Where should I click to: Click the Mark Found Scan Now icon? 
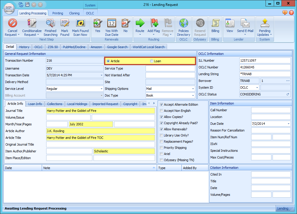[x=80, y=27]
